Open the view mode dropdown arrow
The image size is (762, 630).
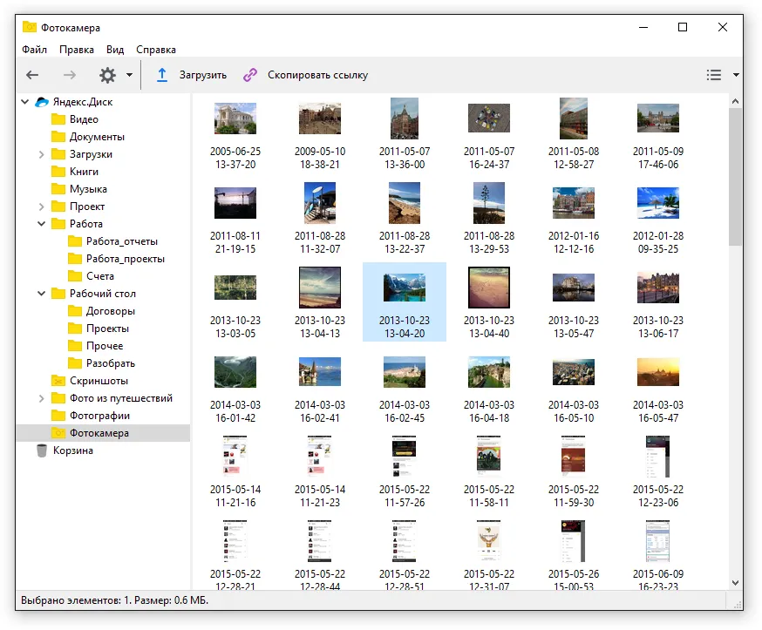point(736,75)
